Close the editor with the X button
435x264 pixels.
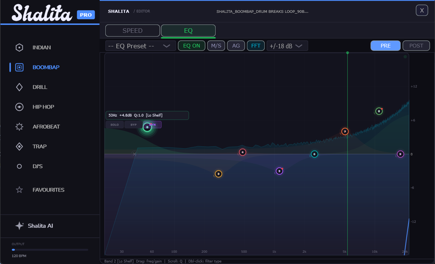tap(422, 11)
